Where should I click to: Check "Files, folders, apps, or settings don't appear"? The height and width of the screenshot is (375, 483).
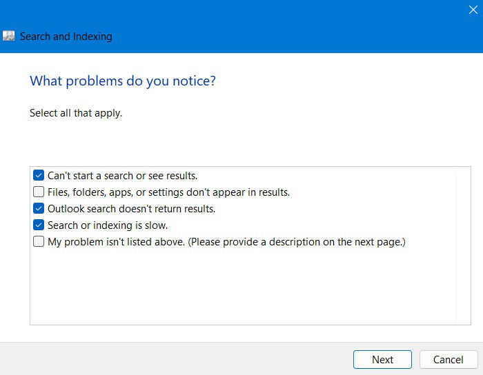pos(39,192)
